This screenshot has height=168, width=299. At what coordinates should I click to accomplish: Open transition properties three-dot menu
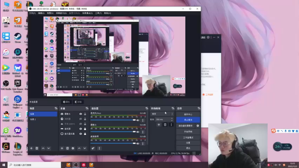pos(171,125)
